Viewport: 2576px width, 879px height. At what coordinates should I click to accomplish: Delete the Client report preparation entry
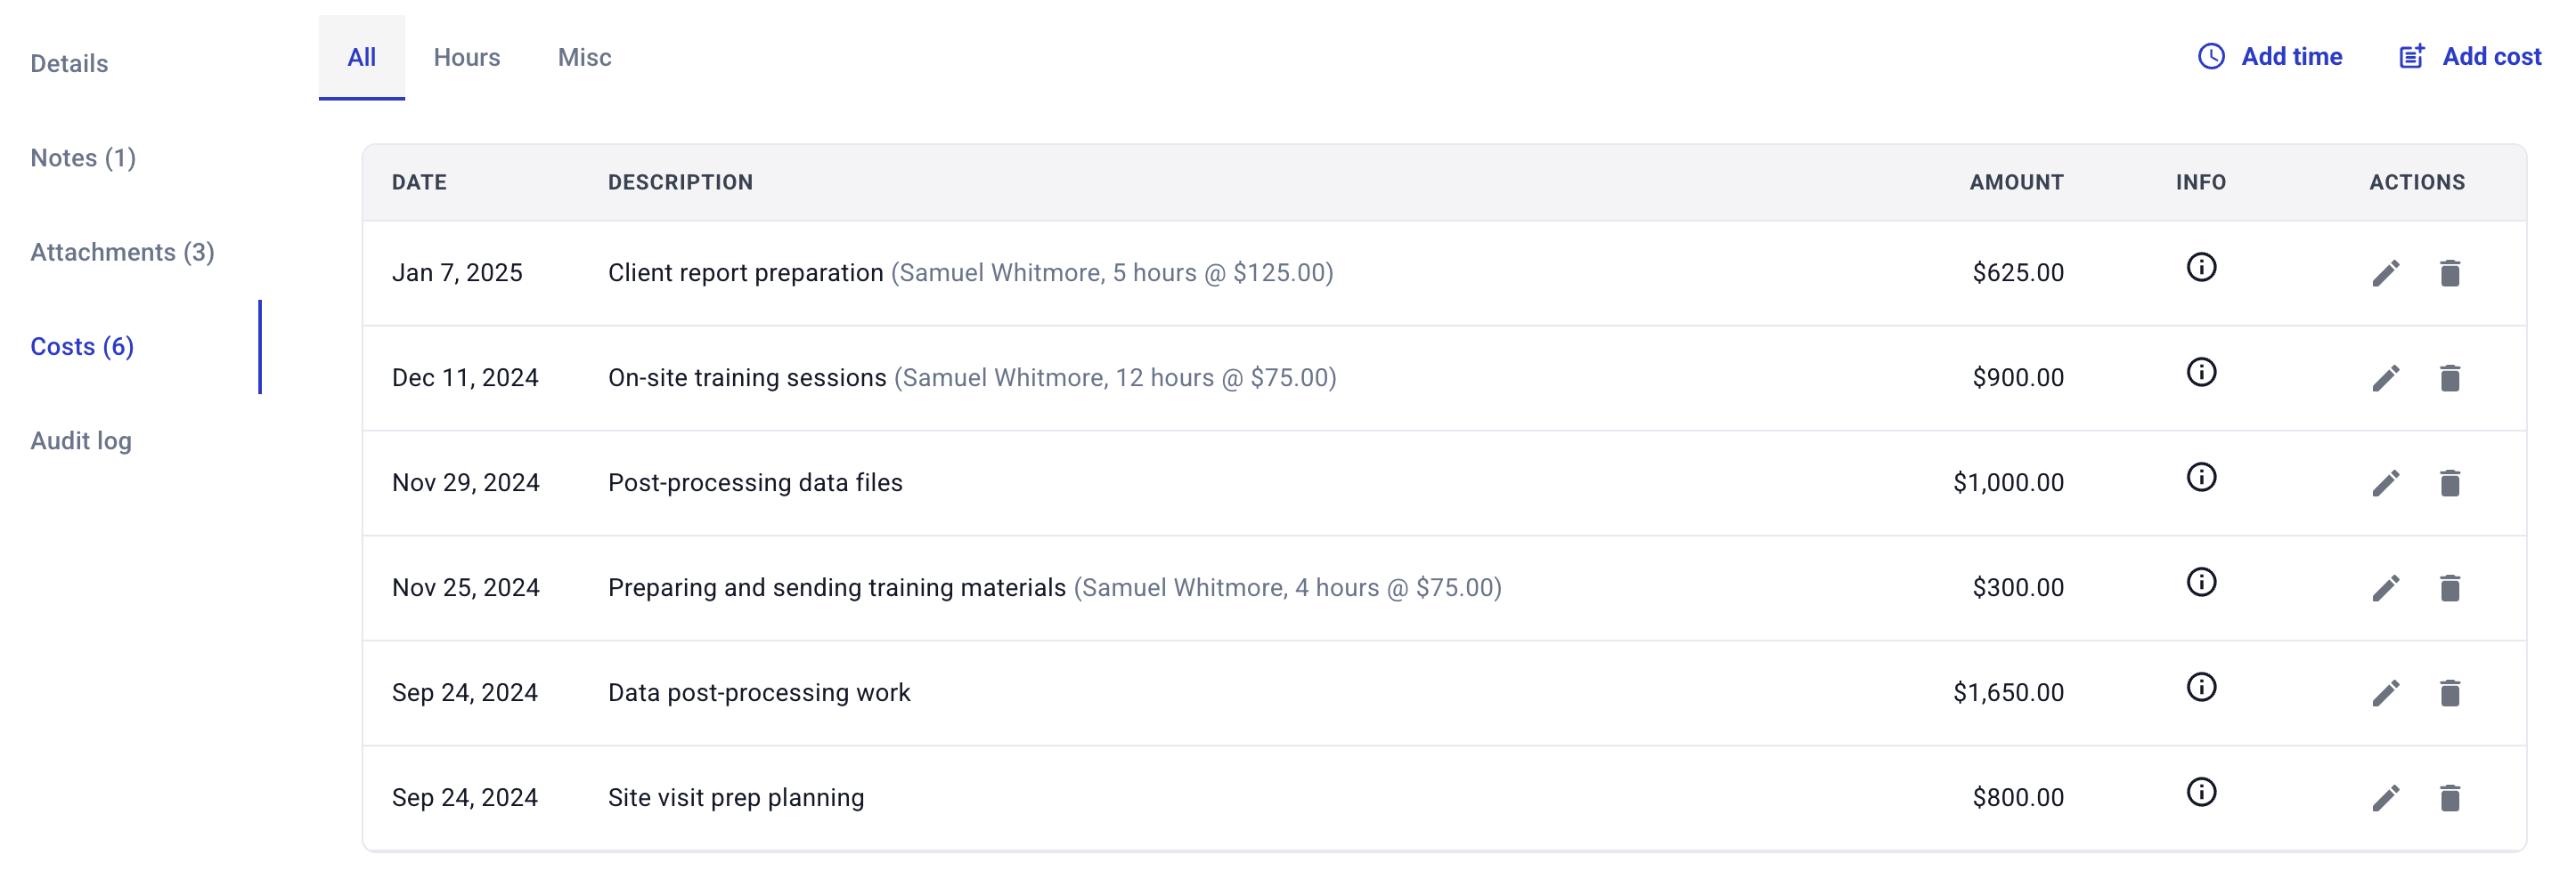2449,273
